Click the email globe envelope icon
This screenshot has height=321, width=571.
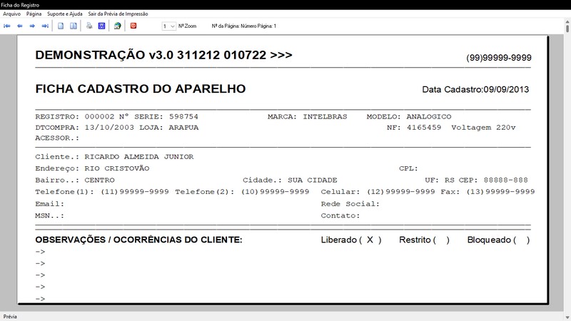pyautogui.click(x=117, y=26)
